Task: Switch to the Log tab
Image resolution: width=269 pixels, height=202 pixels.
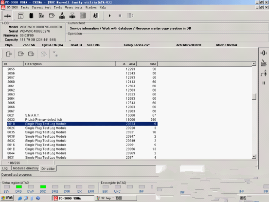Action: click(5, 168)
